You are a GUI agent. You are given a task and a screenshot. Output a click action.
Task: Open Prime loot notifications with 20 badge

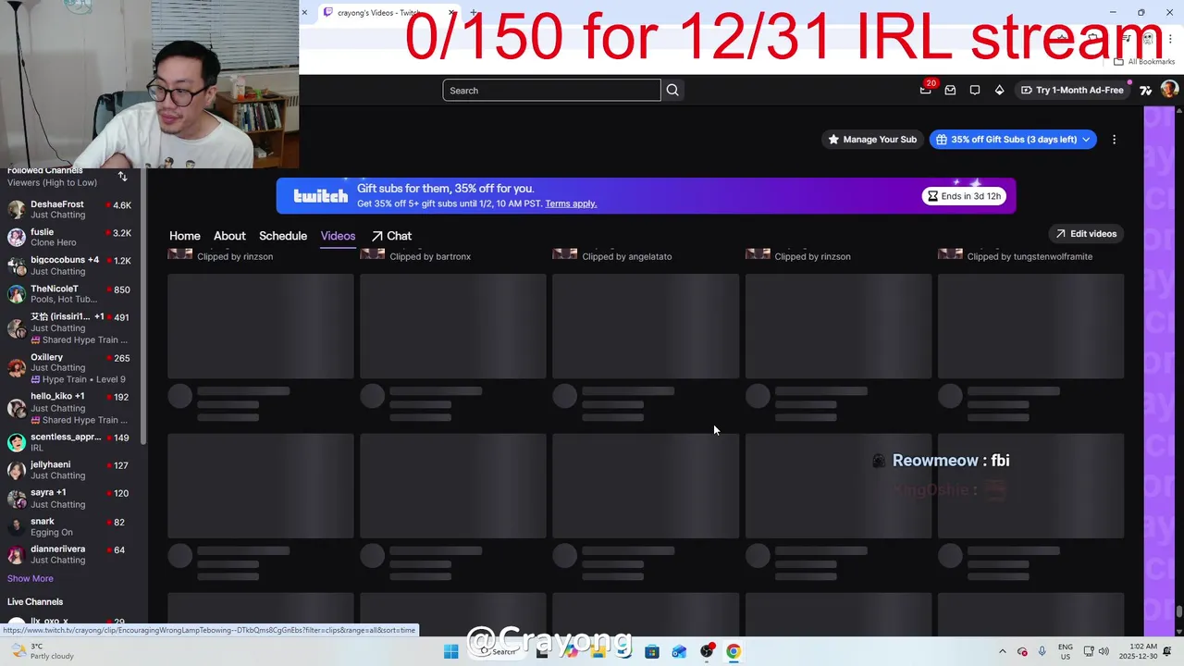tap(926, 90)
